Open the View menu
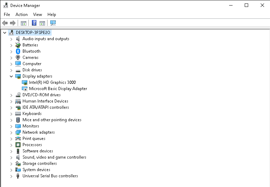 [x=37, y=15]
